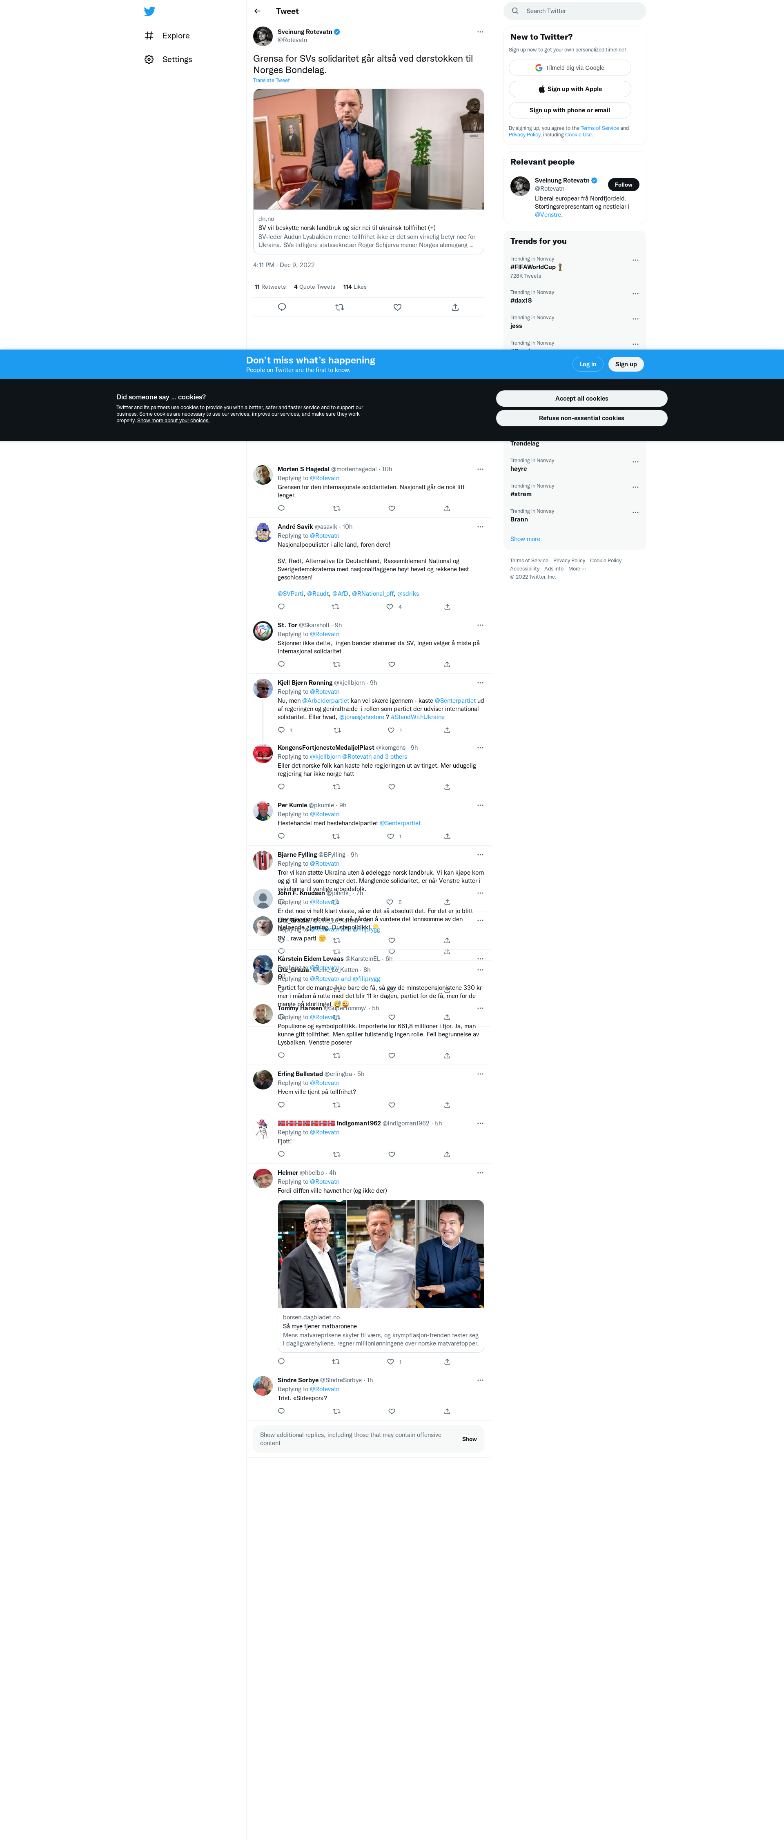The height and width of the screenshot is (1840, 784).
Task: Accept all cookies
Action: [x=582, y=399]
